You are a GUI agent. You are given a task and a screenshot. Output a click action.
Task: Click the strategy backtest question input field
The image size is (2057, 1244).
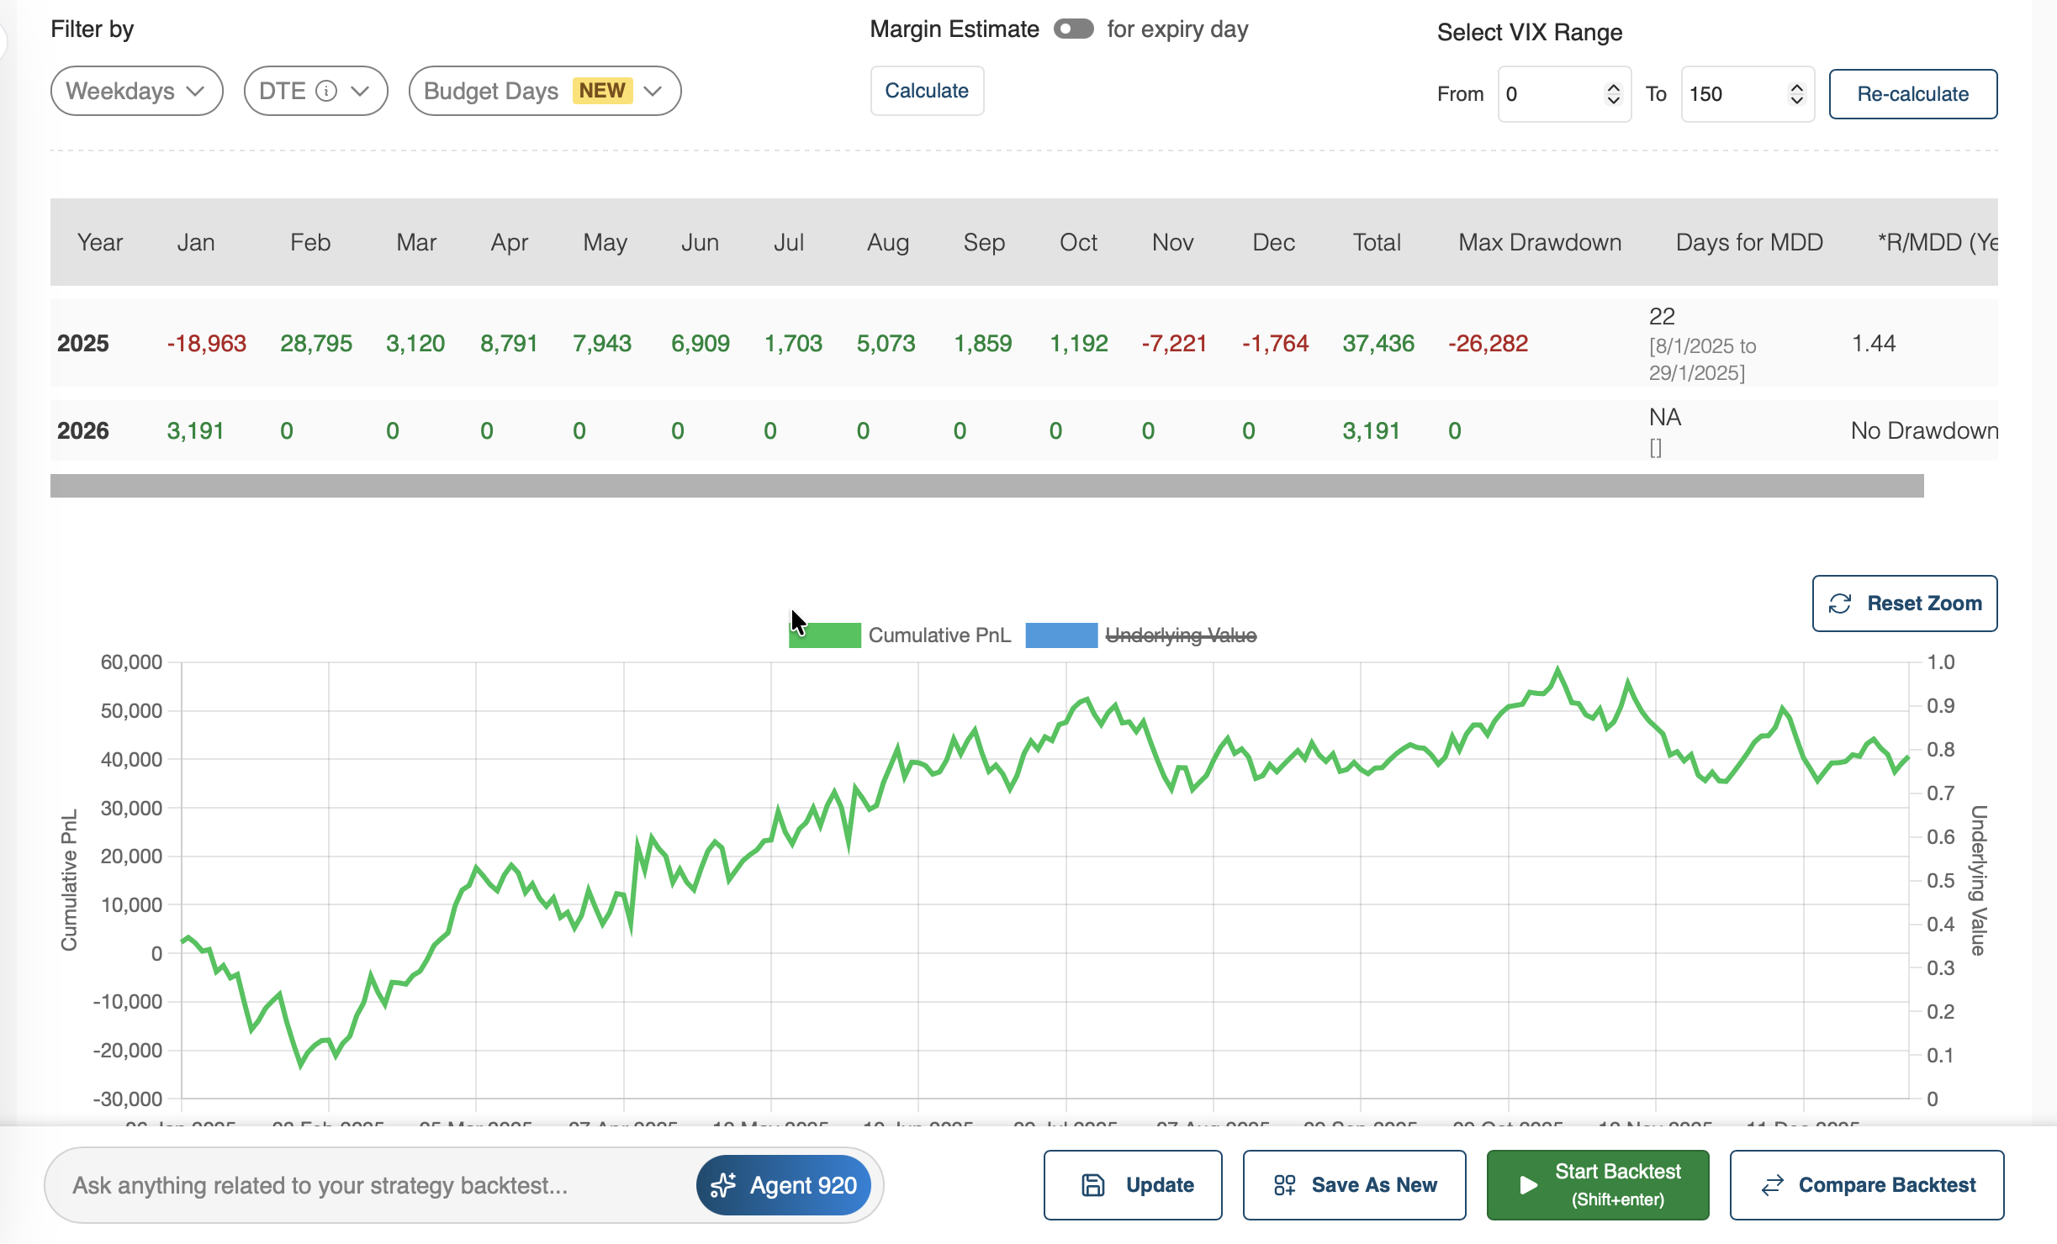pos(370,1185)
